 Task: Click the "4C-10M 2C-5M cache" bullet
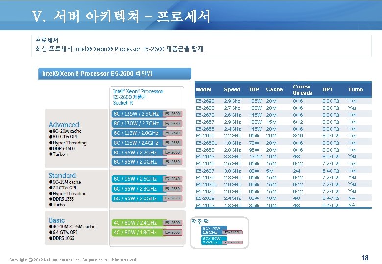coord(72,226)
